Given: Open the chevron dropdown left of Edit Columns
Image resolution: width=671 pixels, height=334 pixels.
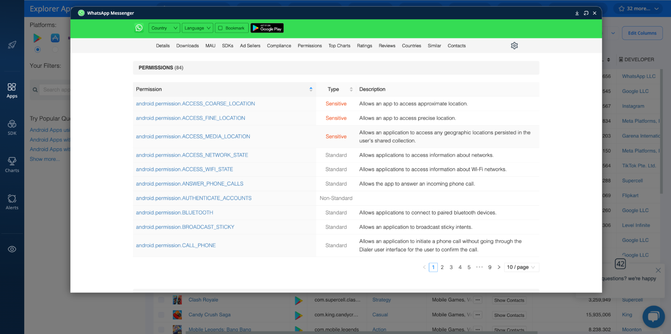Looking at the screenshot, I should pyautogui.click(x=613, y=33).
